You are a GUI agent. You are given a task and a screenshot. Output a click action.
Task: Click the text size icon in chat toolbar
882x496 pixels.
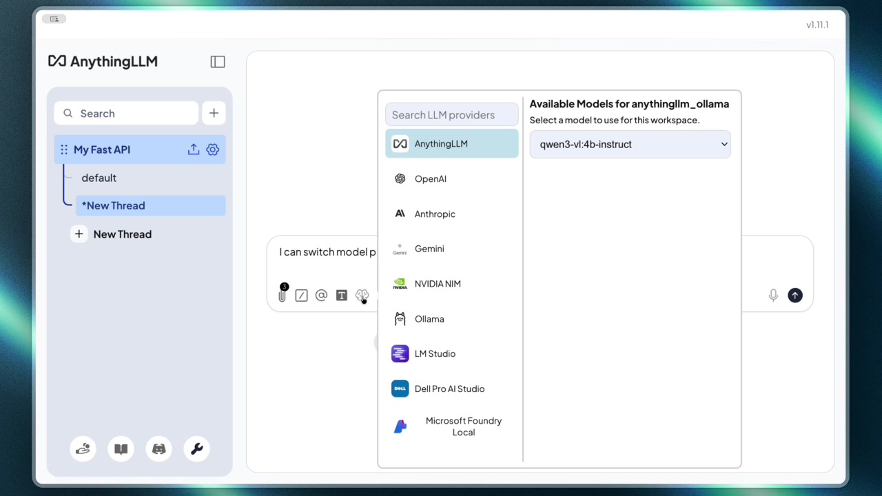(x=341, y=295)
